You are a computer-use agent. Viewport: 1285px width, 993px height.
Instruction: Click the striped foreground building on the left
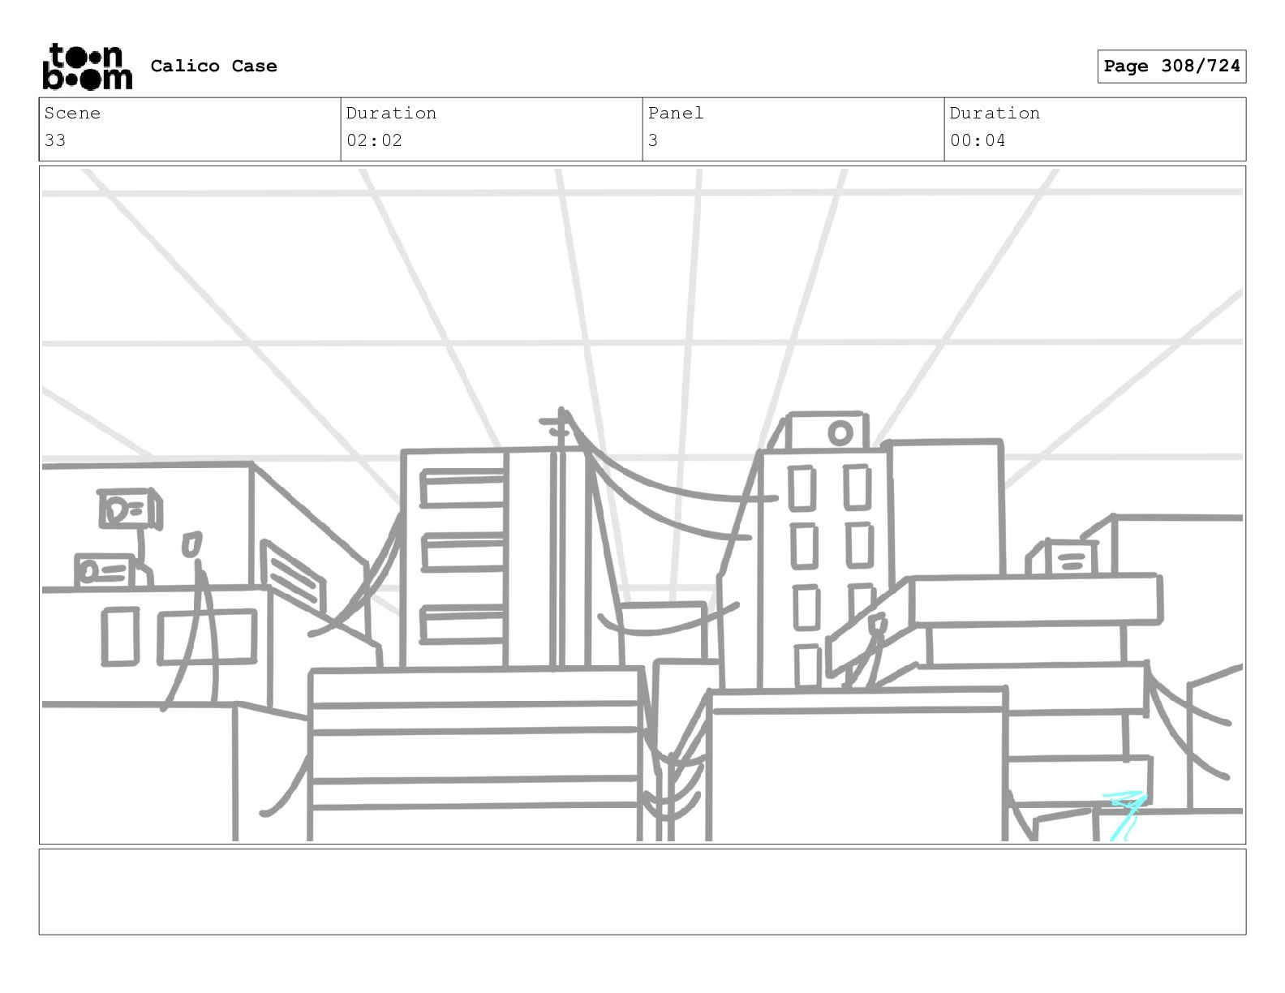475,754
